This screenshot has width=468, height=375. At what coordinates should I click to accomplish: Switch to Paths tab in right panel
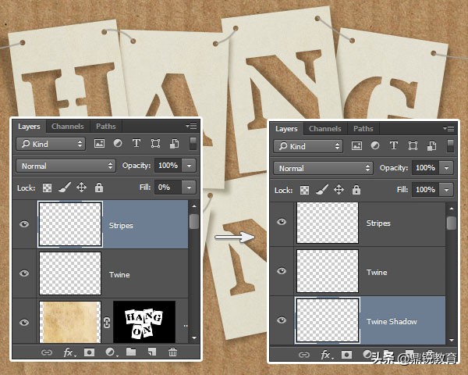coord(363,128)
